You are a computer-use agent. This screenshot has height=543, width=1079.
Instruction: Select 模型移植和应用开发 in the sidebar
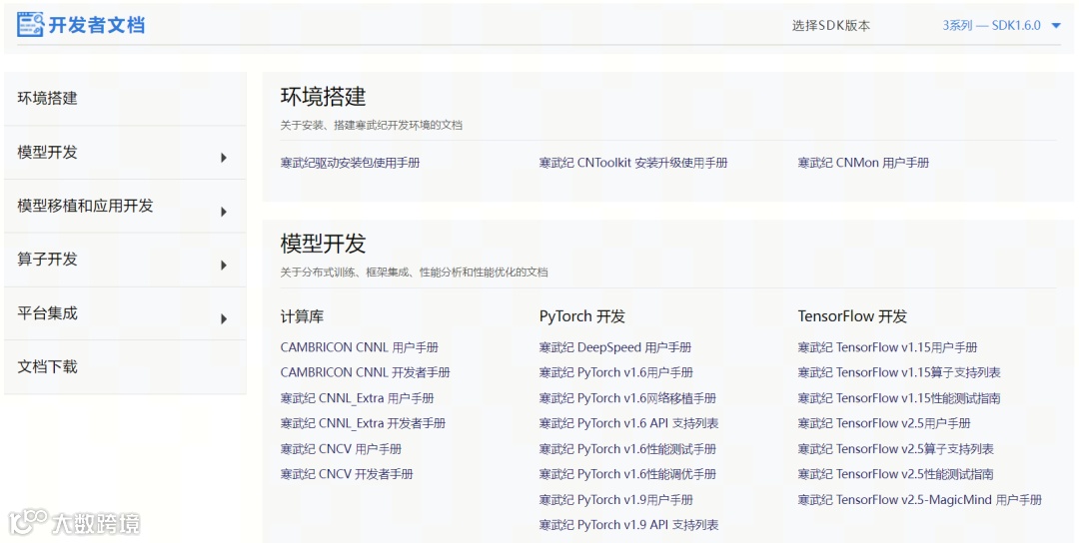point(125,206)
